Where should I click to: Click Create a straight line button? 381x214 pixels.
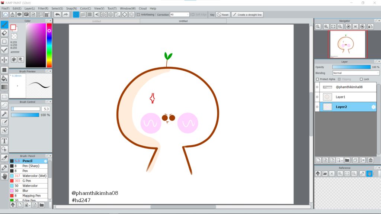click(247, 15)
